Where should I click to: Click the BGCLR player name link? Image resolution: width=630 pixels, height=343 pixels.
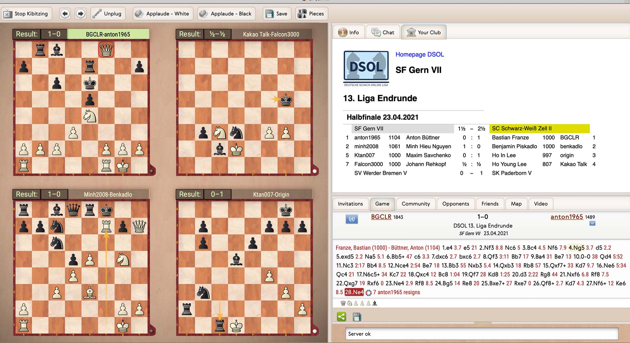[381, 217]
